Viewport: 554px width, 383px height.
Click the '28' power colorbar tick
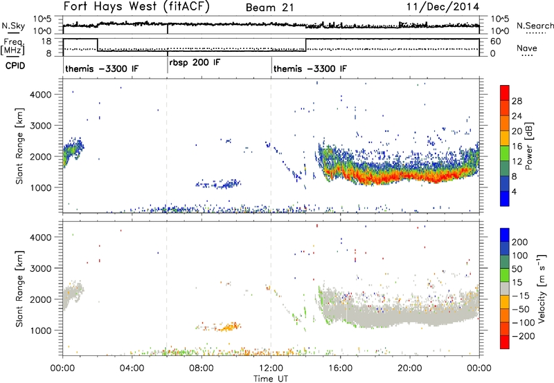[517, 101]
